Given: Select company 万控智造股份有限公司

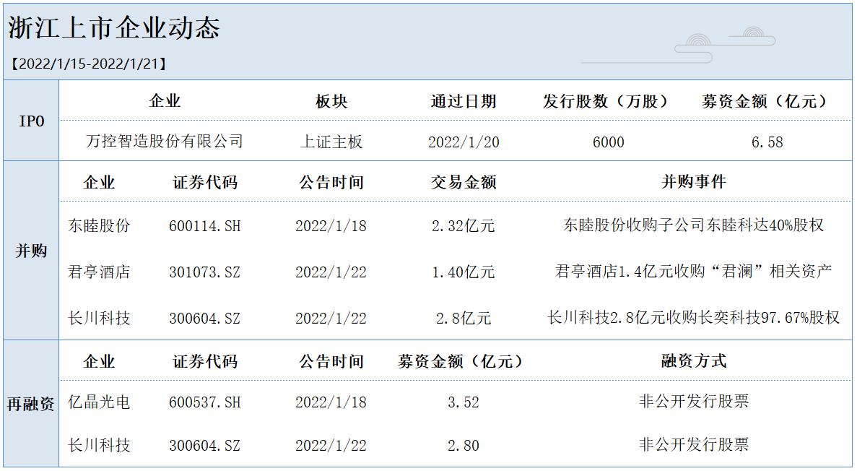Looking at the screenshot, I should tap(165, 141).
